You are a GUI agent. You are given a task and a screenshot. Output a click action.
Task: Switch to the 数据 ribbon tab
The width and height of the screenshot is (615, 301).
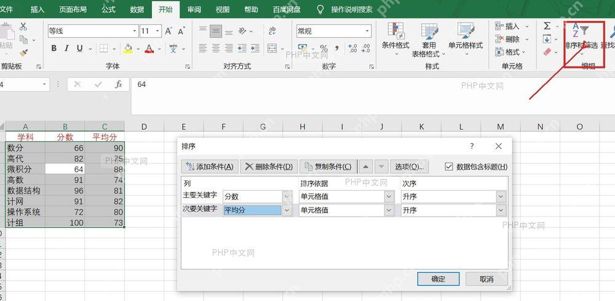pos(137,9)
